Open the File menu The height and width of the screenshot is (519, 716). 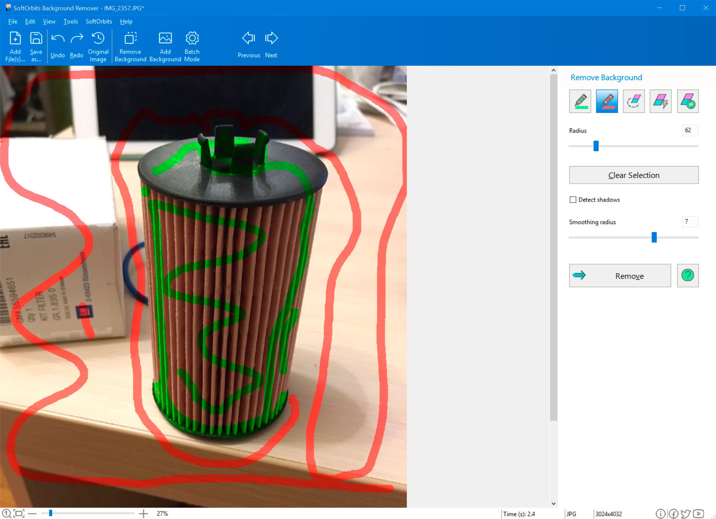pos(12,21)
